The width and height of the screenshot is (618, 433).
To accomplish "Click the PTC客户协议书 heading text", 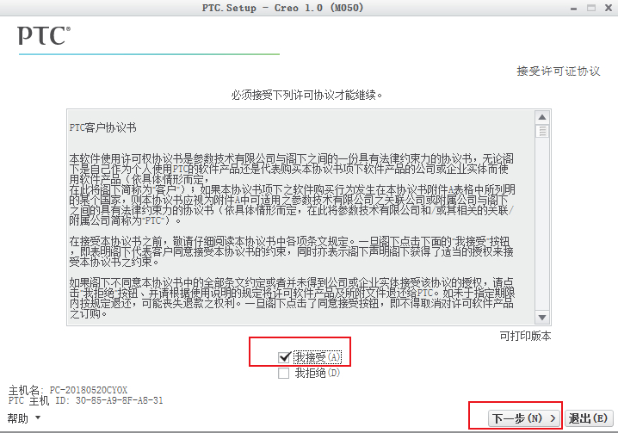I will click(103, 127).
